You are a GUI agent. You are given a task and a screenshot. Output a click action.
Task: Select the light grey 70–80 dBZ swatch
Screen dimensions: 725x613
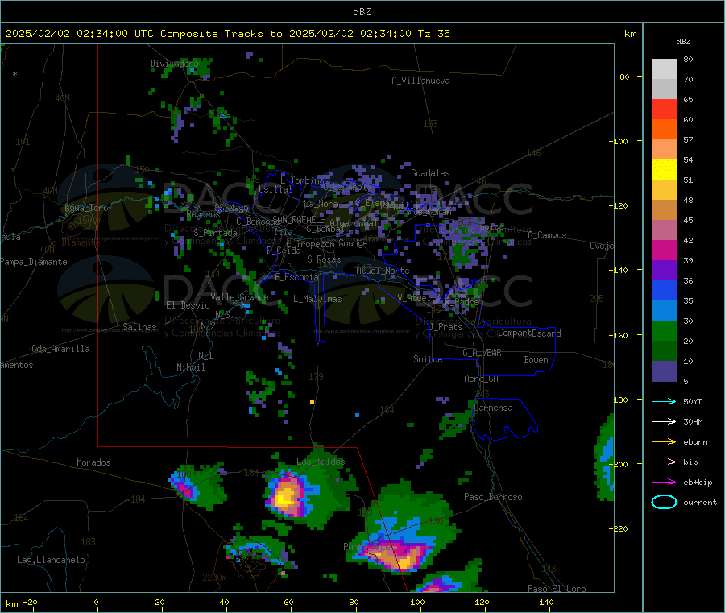(x=664, y=69)
